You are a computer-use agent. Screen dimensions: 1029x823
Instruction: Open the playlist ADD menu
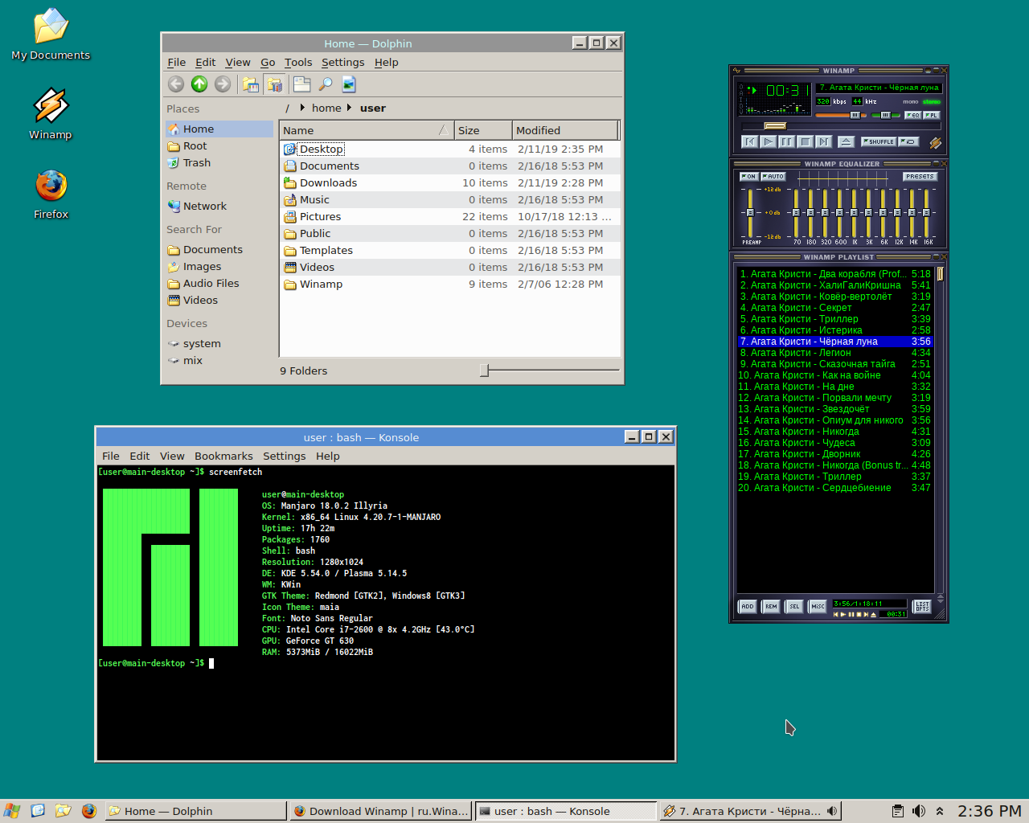point(748,607)
